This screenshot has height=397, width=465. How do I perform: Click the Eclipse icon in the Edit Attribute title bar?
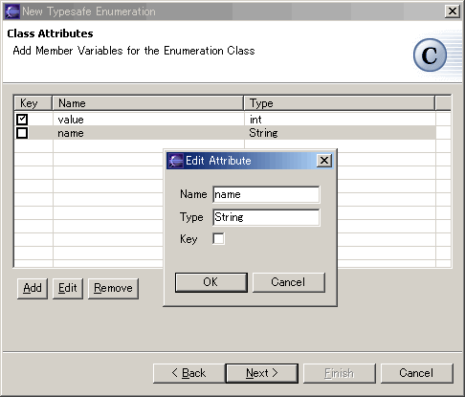[176, 161]
